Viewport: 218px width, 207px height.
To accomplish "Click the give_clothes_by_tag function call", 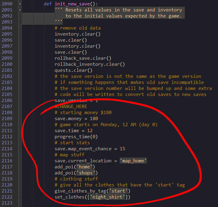I will tap(93, 191).
